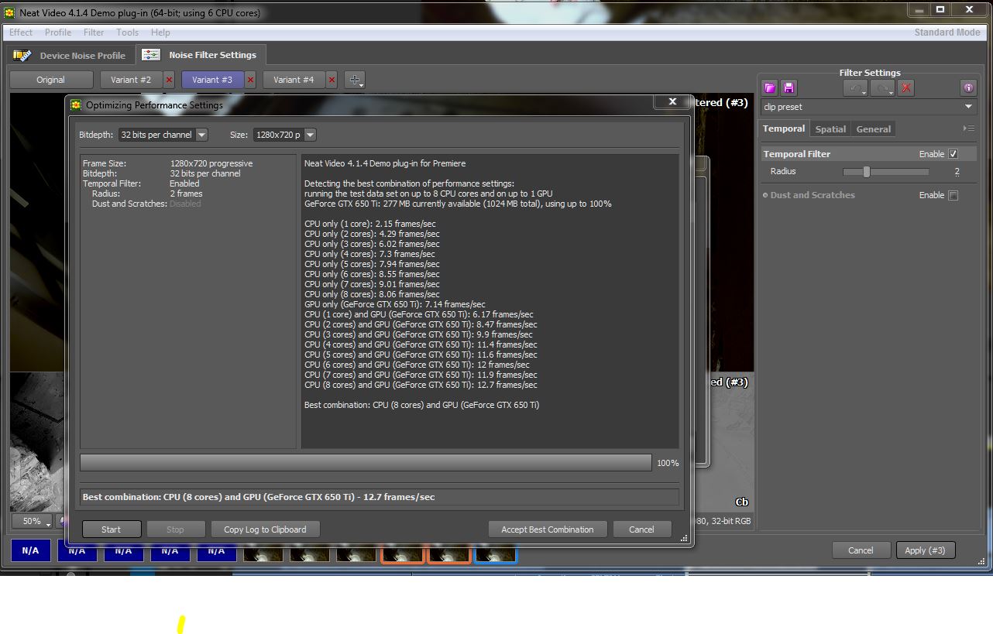
Task: Open the purple info icon in Filter Settings
Action: [968, 88]
